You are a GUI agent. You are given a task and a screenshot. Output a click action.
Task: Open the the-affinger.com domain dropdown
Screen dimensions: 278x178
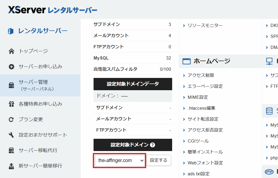120,160
